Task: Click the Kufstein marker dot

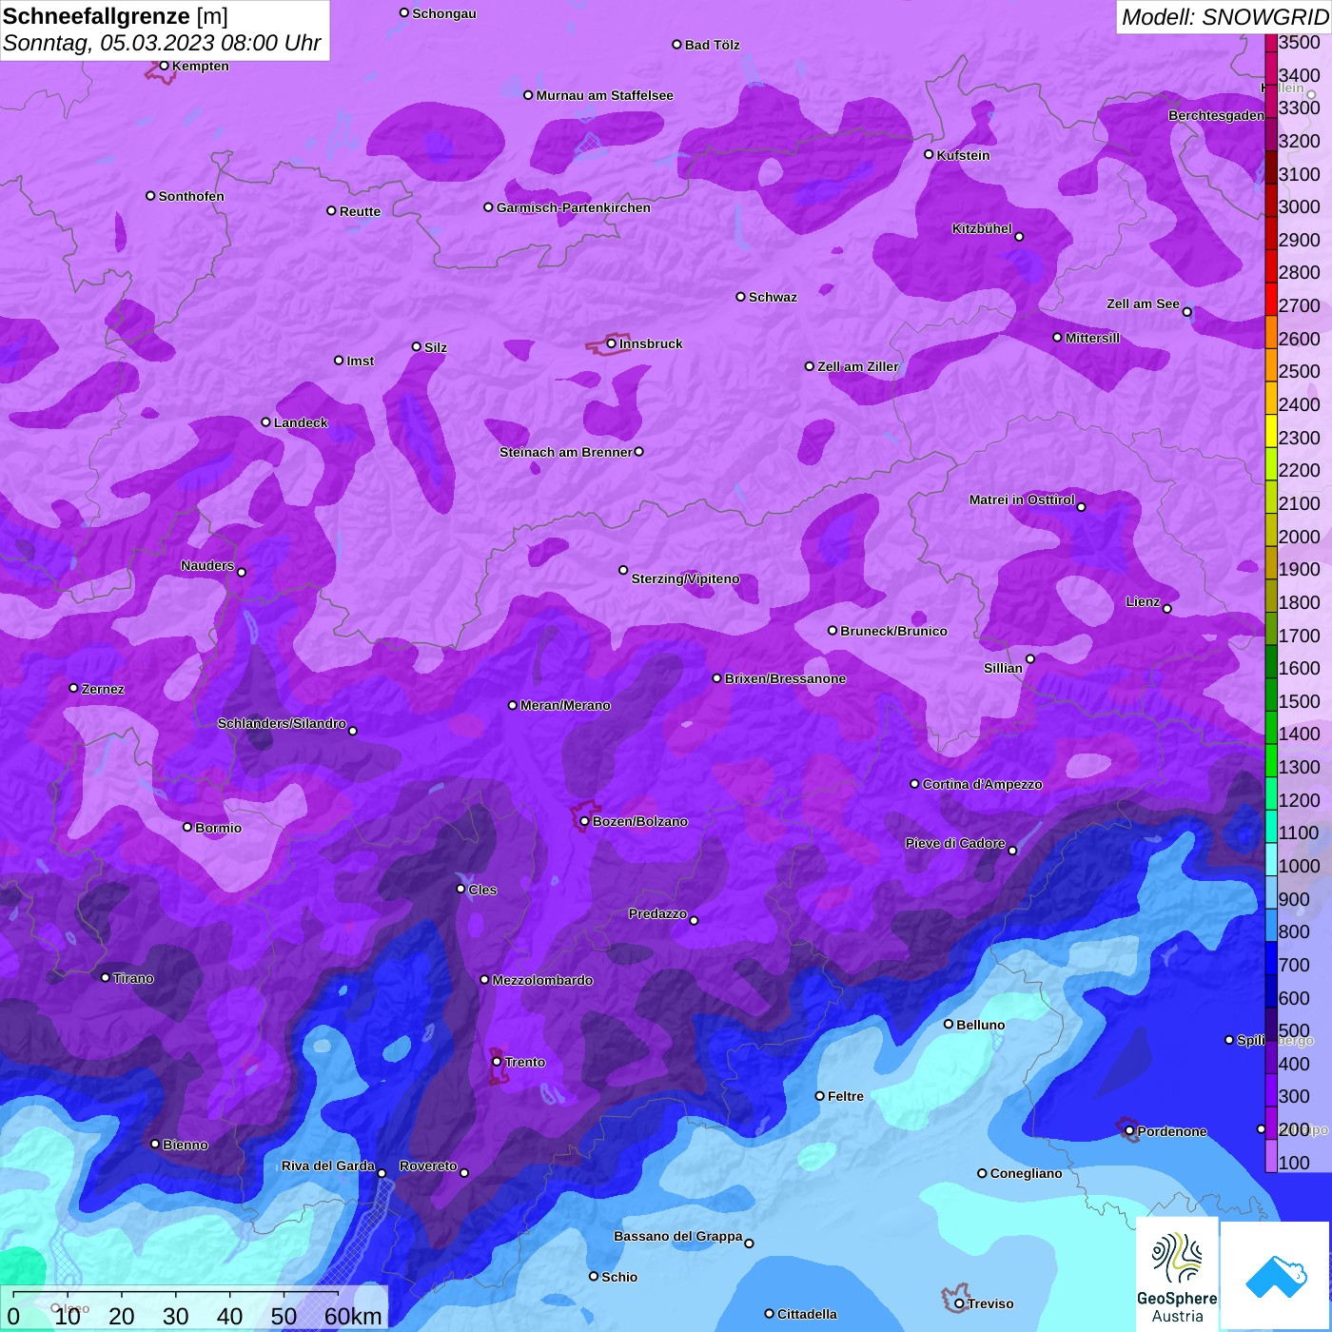Action: [929, 154]
